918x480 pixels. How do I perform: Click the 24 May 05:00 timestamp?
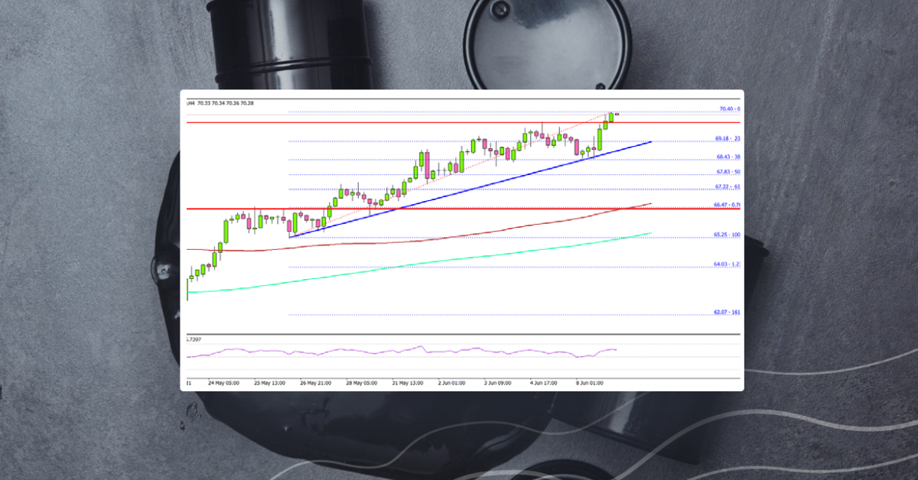pyautogui.click(x=223, y=382)
